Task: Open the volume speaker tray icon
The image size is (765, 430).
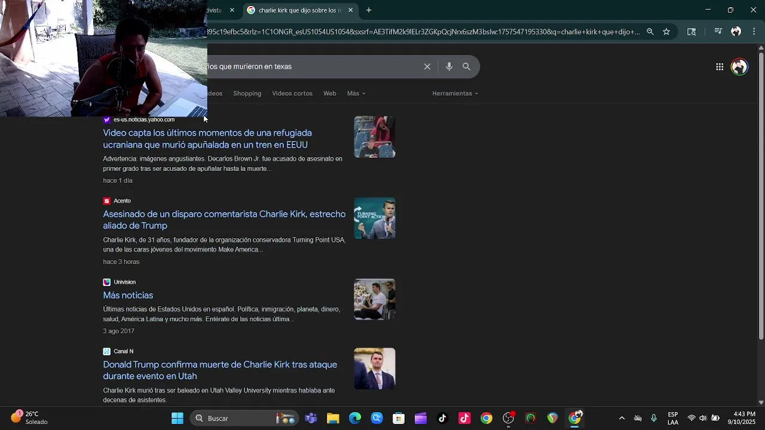Action: (x=703, y=418)
